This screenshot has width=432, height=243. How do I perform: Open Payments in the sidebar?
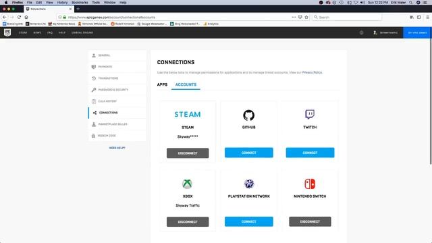(x=117, y=67)
